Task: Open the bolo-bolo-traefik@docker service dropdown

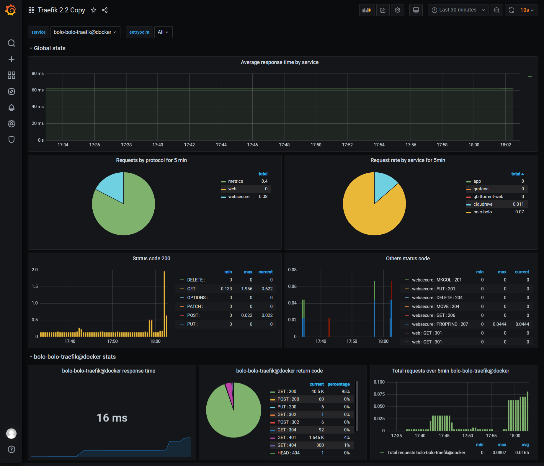Action: (85, 32)
